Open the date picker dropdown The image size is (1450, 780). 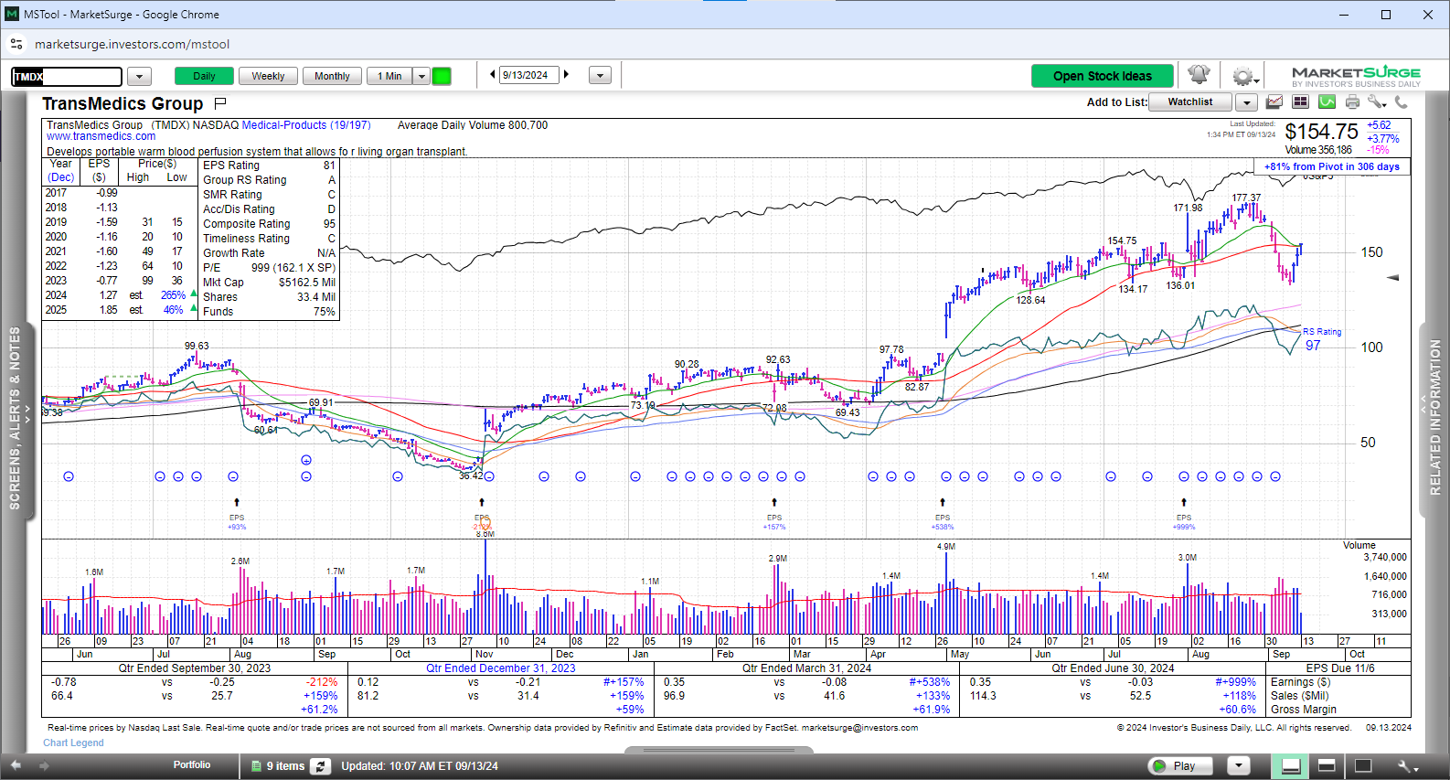[600, 76]
